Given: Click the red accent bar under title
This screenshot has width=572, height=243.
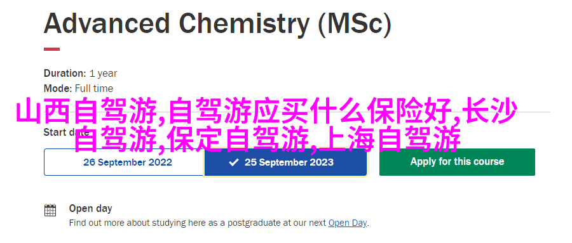Looking at the screenshot, I should tap(52, 49).
